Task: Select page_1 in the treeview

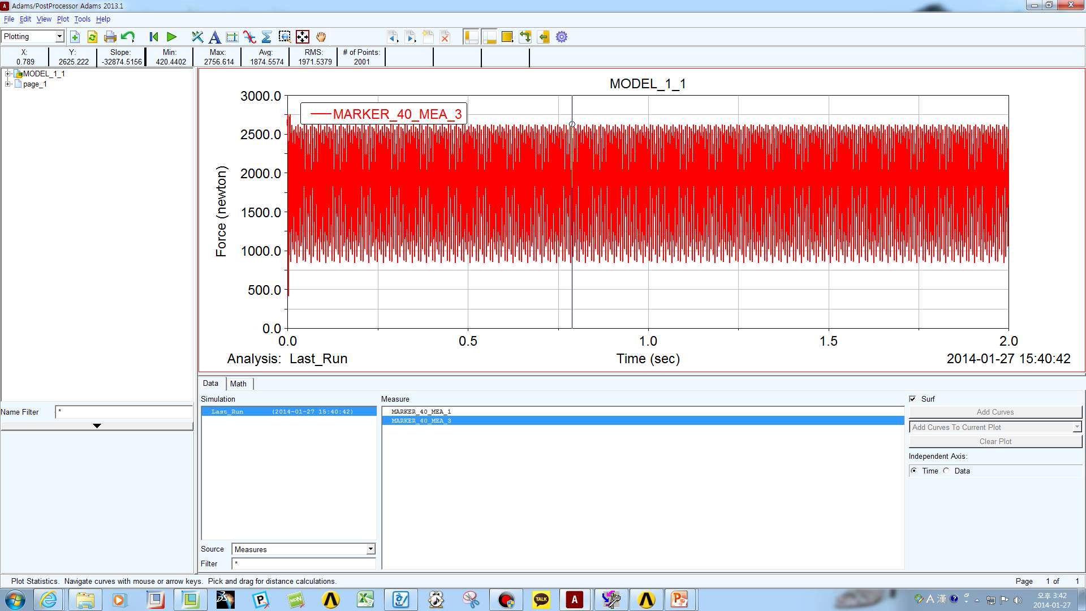Action: pos(35,84)
